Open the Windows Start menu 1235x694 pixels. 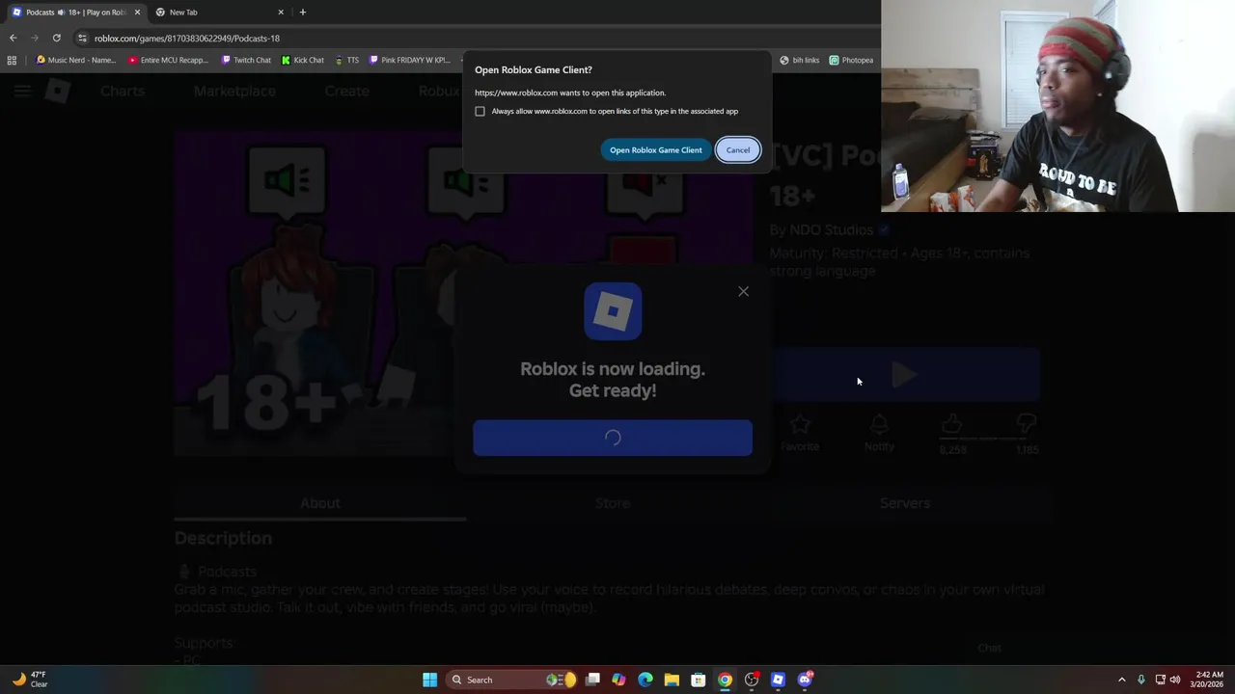coord(429,680)
